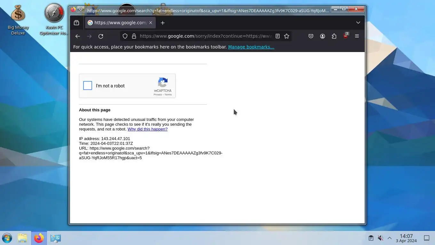Go back using the back arrow
This screenshot has height=245, width=435.
[77, 36]
